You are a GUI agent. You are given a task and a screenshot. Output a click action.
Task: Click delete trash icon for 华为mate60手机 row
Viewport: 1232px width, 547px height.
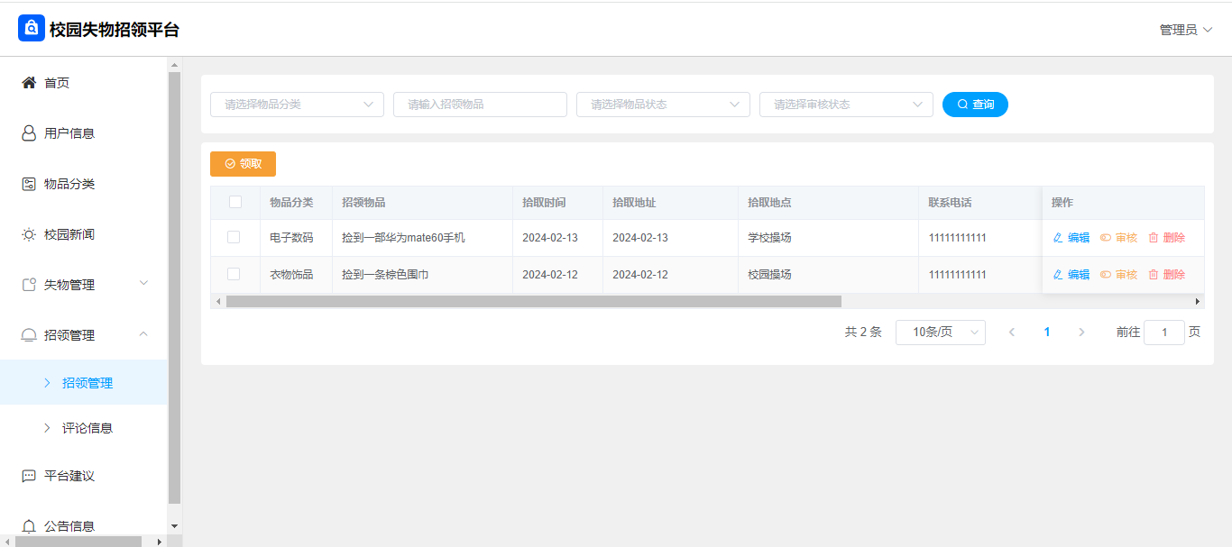(x=1154, y=238)
